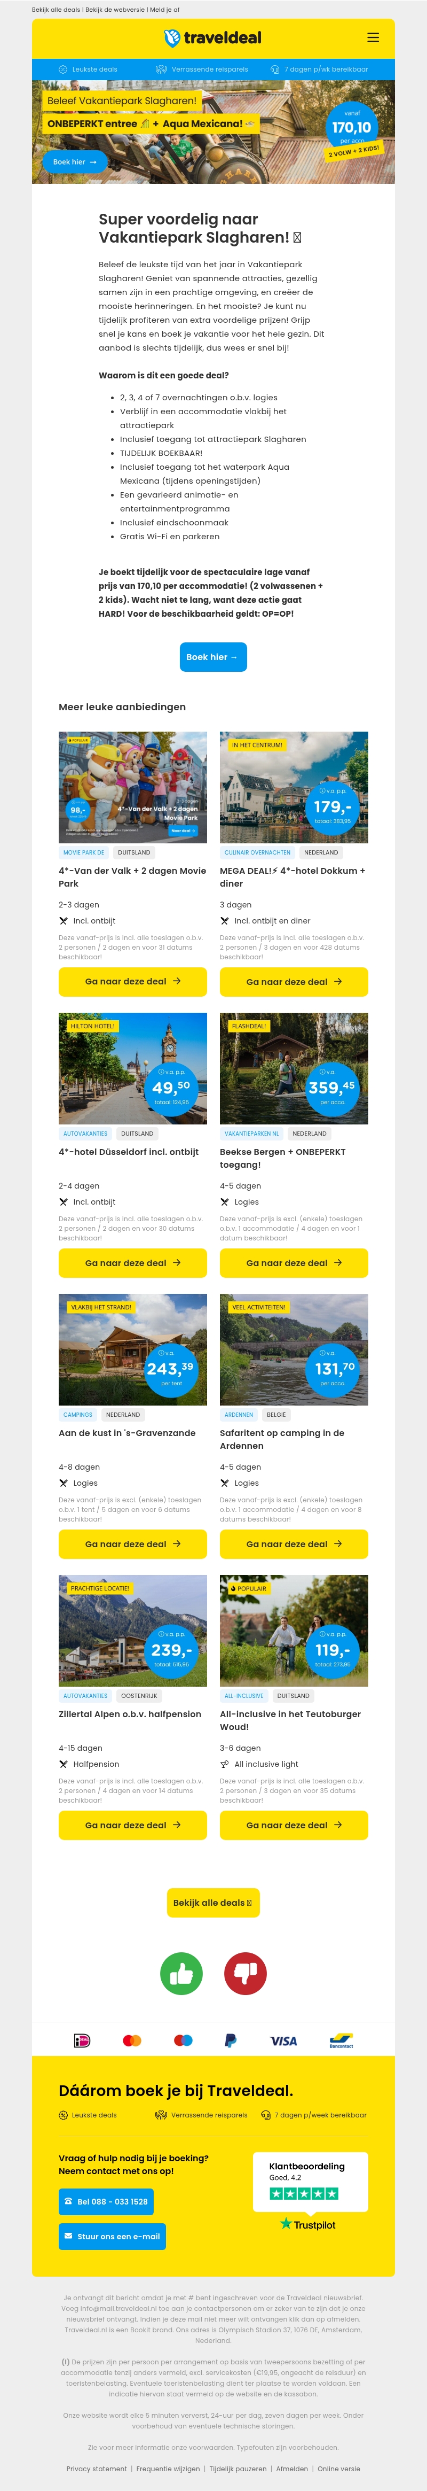
Task: Click the "Meld je af" link at top
Action: [164, 10]
